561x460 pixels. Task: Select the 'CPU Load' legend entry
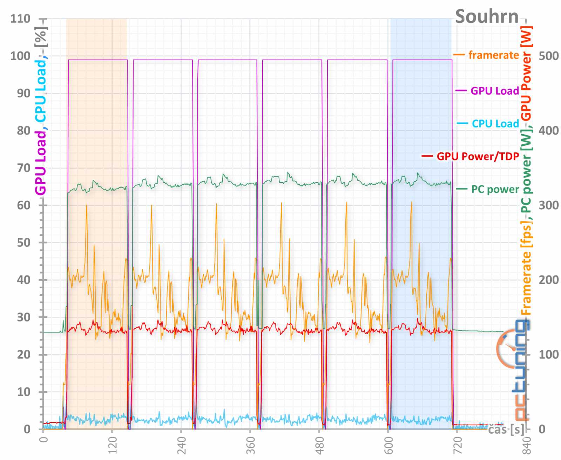tap(495, 124)
